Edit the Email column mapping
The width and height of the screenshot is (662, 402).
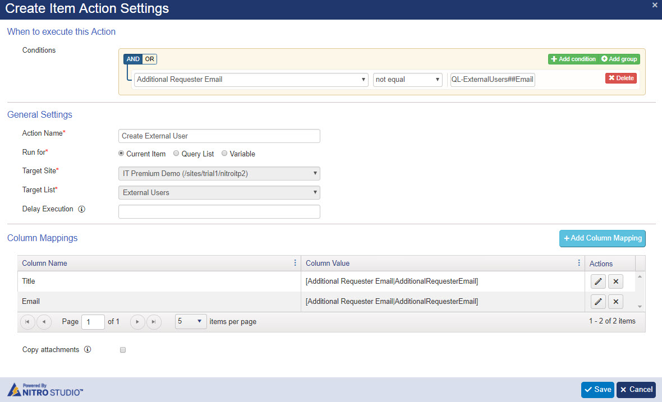pos(598,302)
